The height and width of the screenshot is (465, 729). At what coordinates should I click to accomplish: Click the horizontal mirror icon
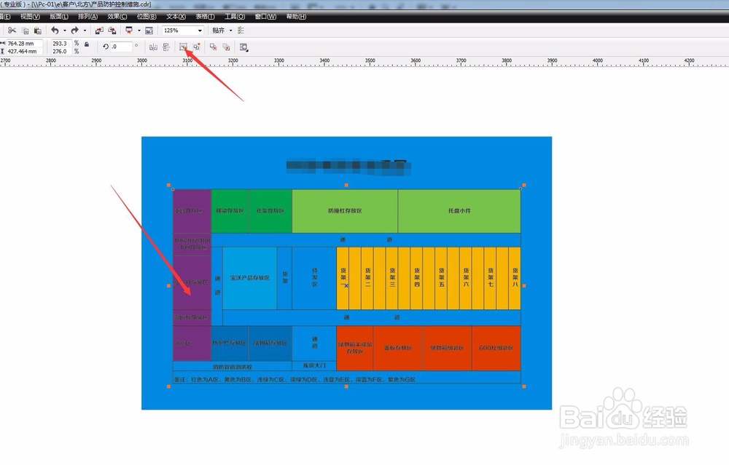pos(153,47)
